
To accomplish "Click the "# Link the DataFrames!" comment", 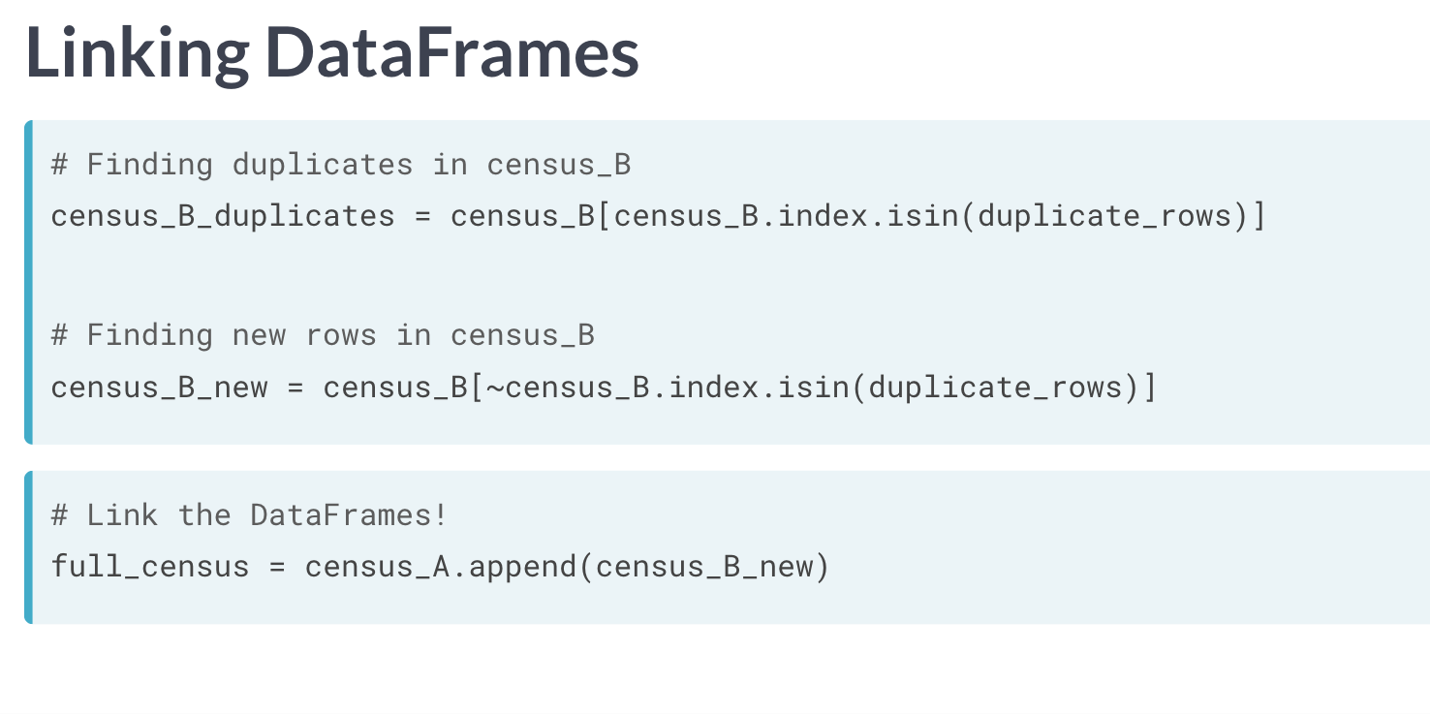I will coord(250,514).
